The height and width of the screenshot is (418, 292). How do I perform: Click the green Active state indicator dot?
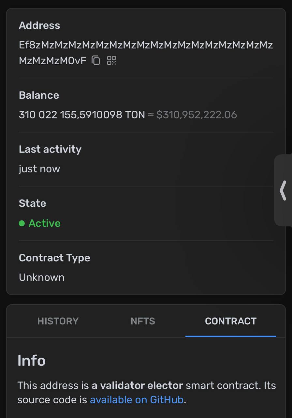[x=22, y=223]
